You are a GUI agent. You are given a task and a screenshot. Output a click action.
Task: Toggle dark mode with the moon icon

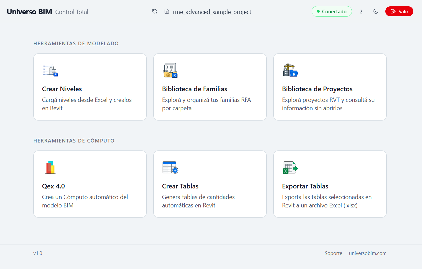[x=376, y=12]
